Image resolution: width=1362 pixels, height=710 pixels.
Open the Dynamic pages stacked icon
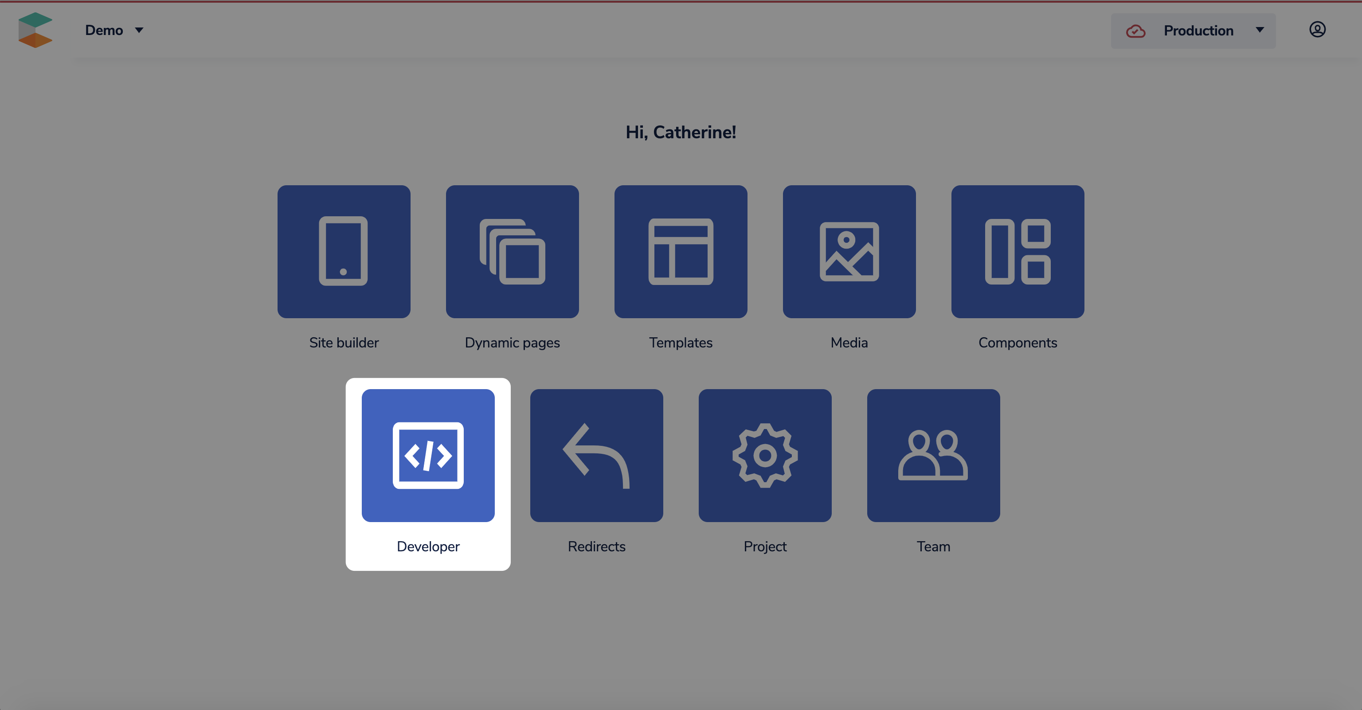(x=512, y=251)
